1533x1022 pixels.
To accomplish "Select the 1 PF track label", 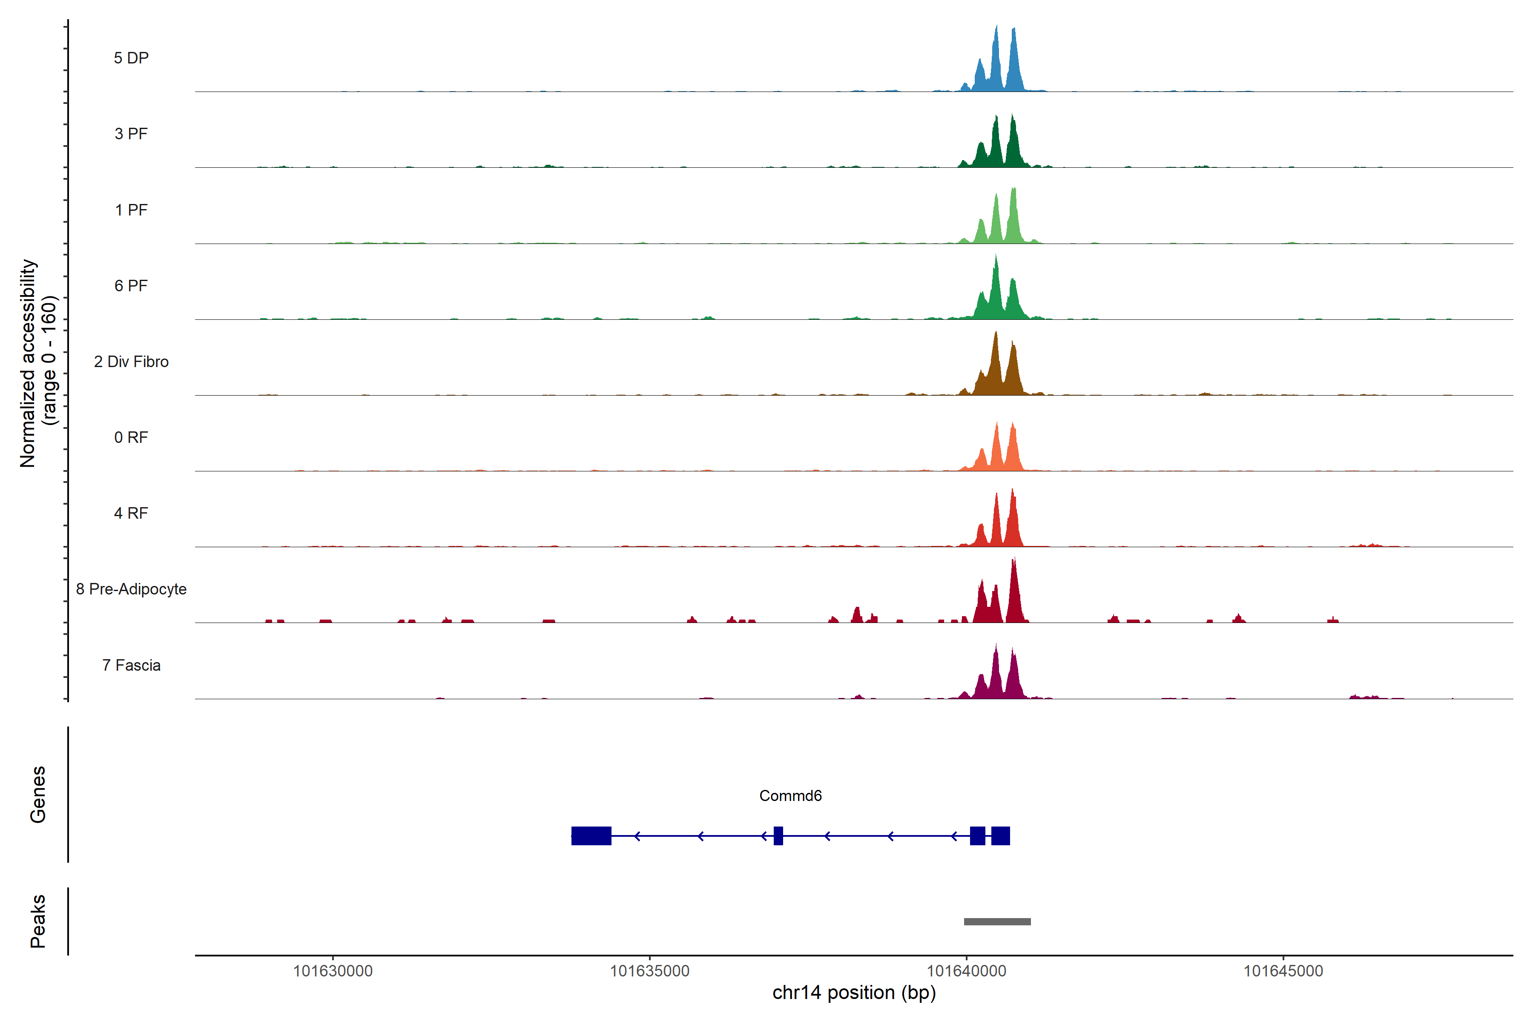I will click(131, 210).
